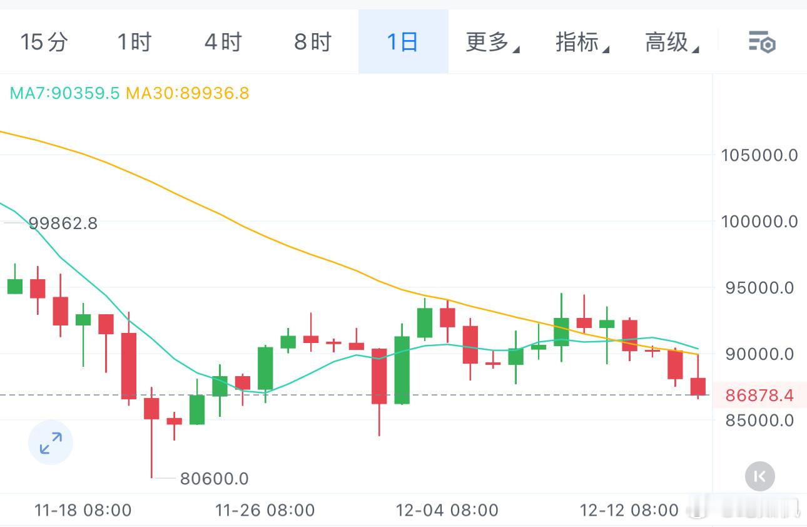Click the 80600.0 low price marker
Screen dimensions: 807x527
click(x=213, y=478)
